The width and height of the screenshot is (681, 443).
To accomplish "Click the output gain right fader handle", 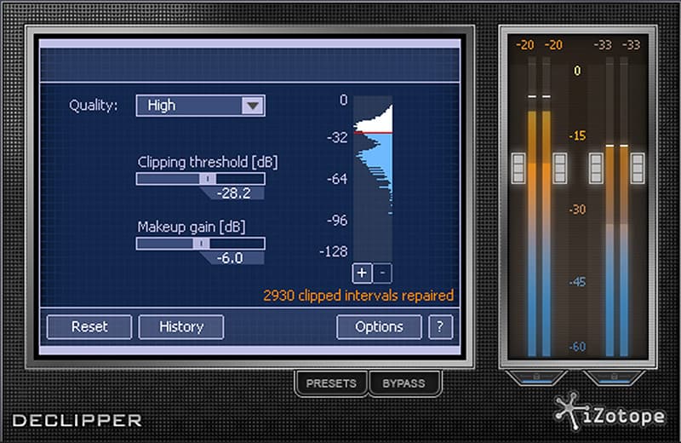I will 638,168.
